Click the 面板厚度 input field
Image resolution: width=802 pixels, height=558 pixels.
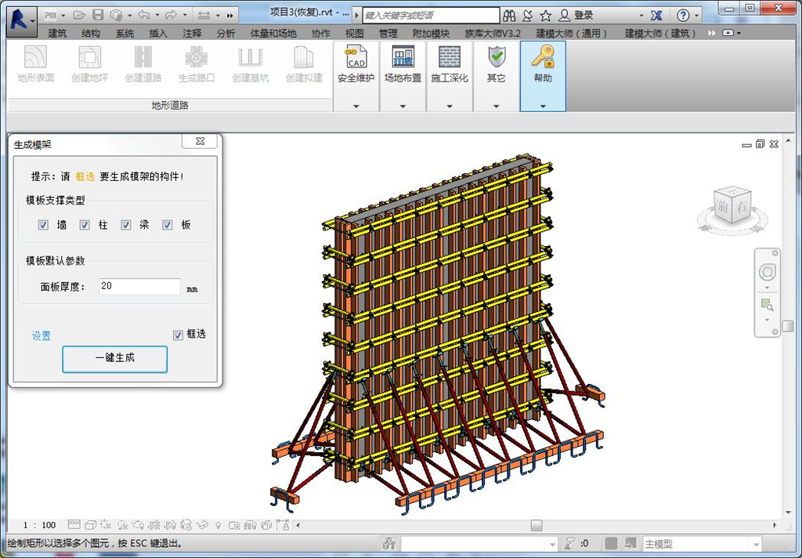(x=139, y=286)
